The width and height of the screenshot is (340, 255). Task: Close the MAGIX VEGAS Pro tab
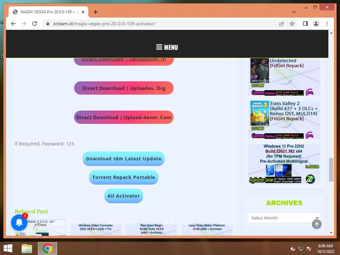(x=83, y=12)
